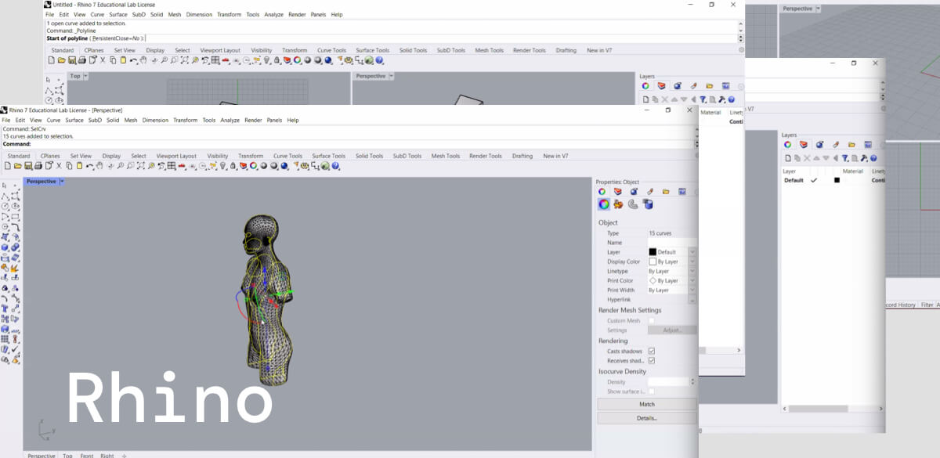Select the Circle tool in left sidebar
Image resolution: width=940 pixels, height=458 pixels.
(5, 206)
